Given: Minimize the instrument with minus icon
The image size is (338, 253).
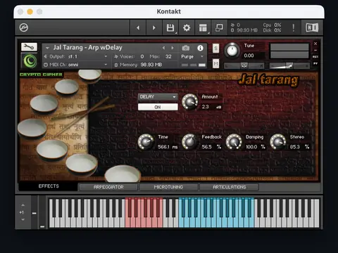Looking at the screenshot, I should pyautogui.click(x=315, y=50).
